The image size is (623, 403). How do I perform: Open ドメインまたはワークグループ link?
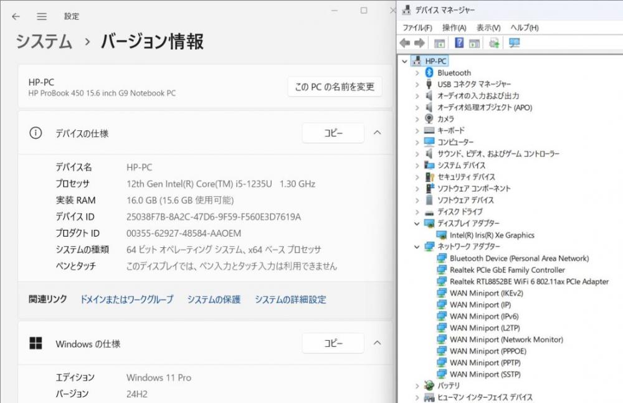click(126, 299)
